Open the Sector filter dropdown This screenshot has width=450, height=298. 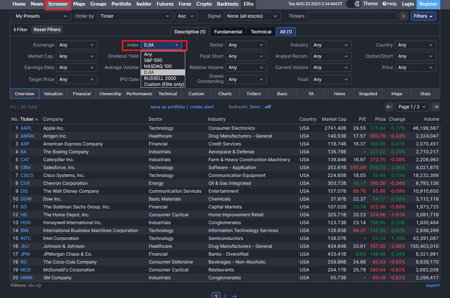(246, 45)
